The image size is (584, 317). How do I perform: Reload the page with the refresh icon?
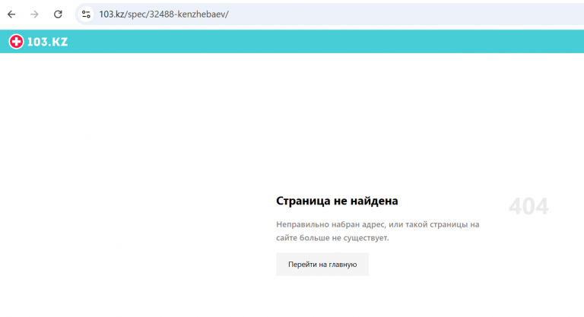click(58, 14)
